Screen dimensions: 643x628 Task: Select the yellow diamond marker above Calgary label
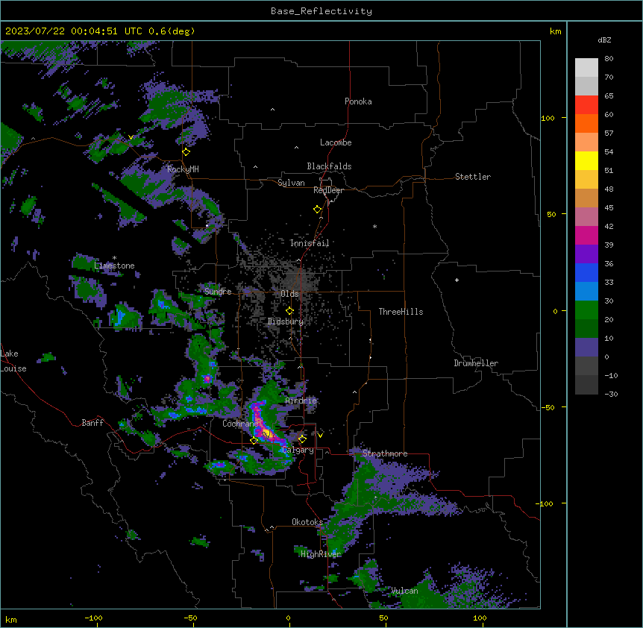(x=302, y=439)
